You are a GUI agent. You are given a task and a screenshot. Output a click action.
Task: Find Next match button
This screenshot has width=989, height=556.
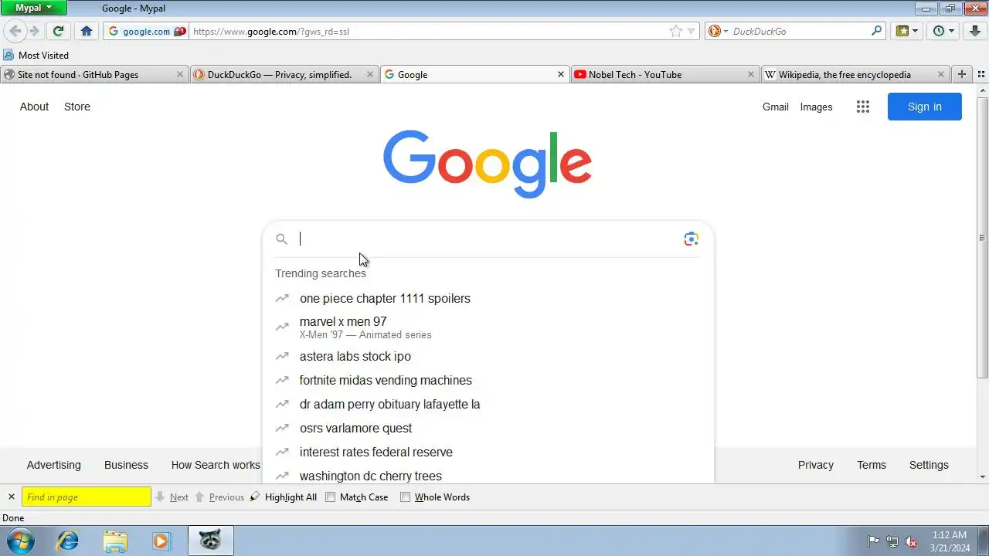click(172, 497)
